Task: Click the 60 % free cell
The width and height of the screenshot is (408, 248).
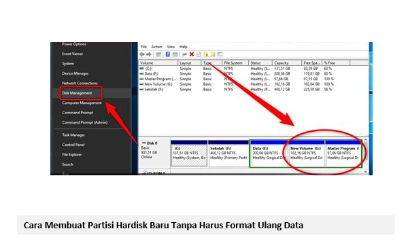Action: click(328, 73)
